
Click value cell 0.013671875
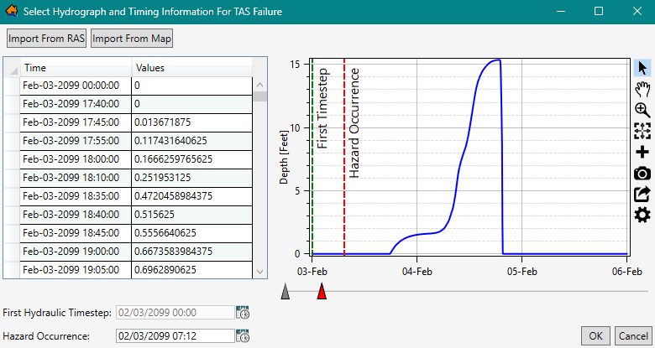[x=191, y=122]
